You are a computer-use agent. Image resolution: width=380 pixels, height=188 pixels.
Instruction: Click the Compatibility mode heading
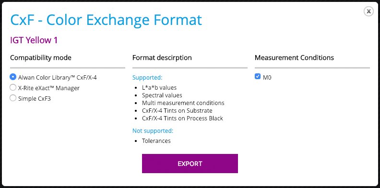pyautogui.click(x=41, y=58)
